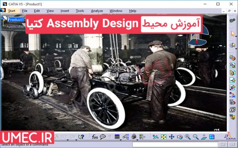Insert an Existing Component
The height and width of the screenshot is (148, 238).
(232, 80)
